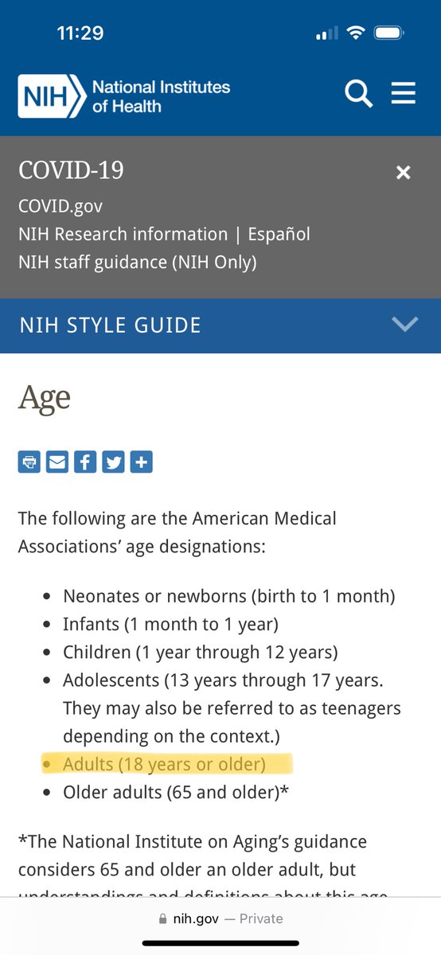Open NIH staff guidance (NIH Only)
Screen dimensions: 441x955
138,262
